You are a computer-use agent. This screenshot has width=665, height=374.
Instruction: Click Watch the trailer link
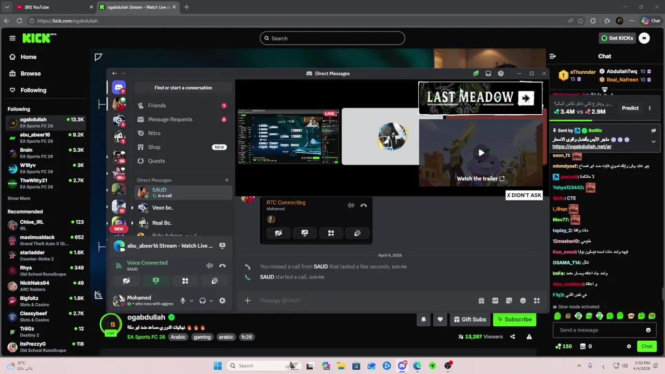(481, 179)
